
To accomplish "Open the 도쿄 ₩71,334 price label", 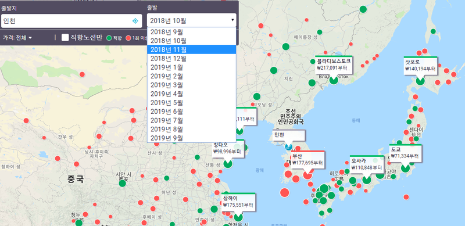I will click(x=405, y=153).
